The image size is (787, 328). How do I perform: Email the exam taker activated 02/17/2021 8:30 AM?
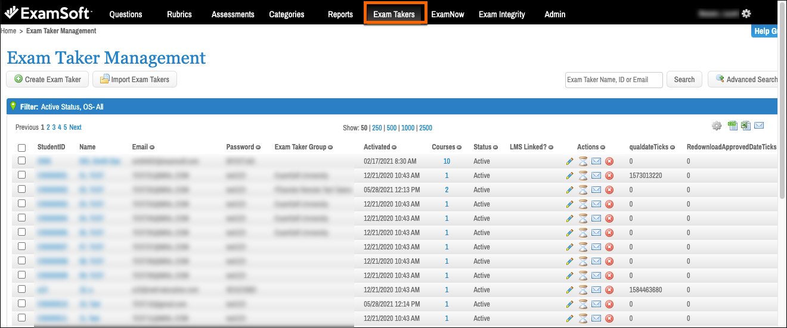click(x=596, y=161)
